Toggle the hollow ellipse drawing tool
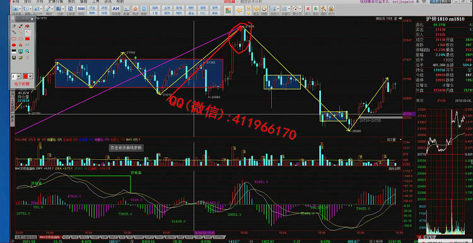The height and width of the screenshot is (243, 473). (x=21, y=38)
